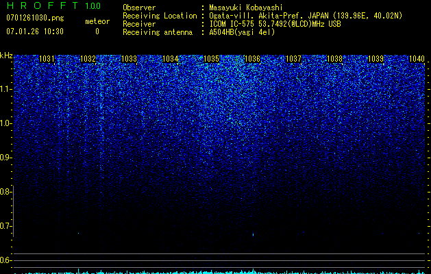This screenshot has height=274, width=431.
Task: Click the 1031 time marker
Action: pyautogui.click(x=47, y=59)
